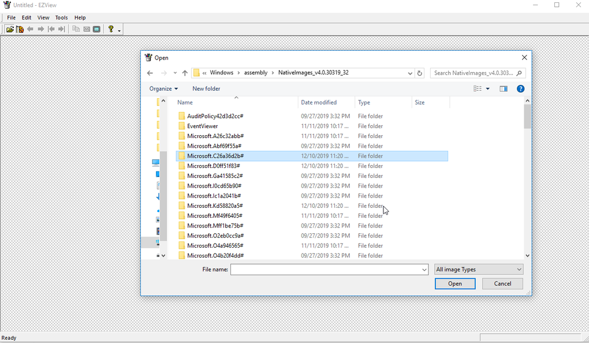Go to next image with right arrow
This screenshot has height=343, width=589.
click(40, 29)
